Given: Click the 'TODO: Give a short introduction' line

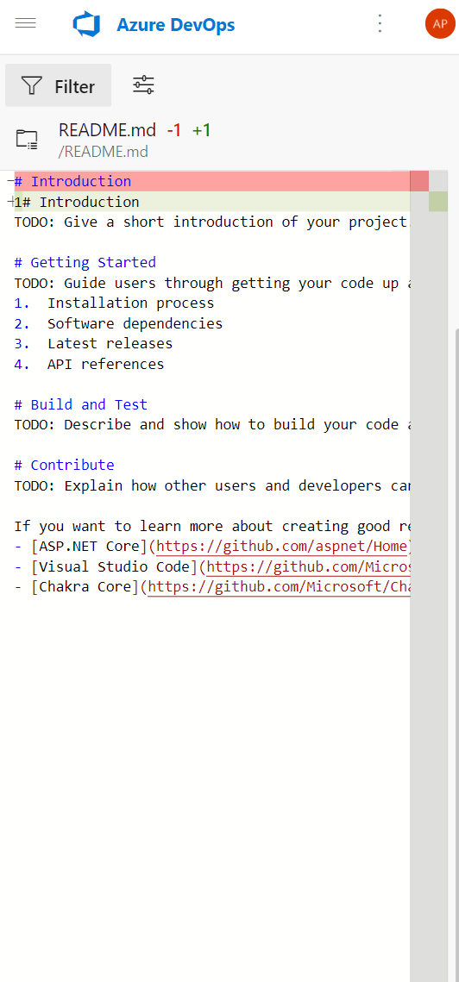Looking at the screenshot, I should [x=212, y=222].
